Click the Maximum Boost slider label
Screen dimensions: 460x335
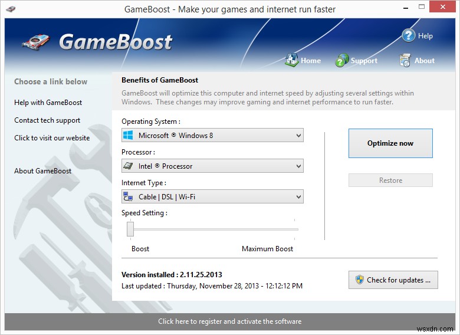click(267, 249)
